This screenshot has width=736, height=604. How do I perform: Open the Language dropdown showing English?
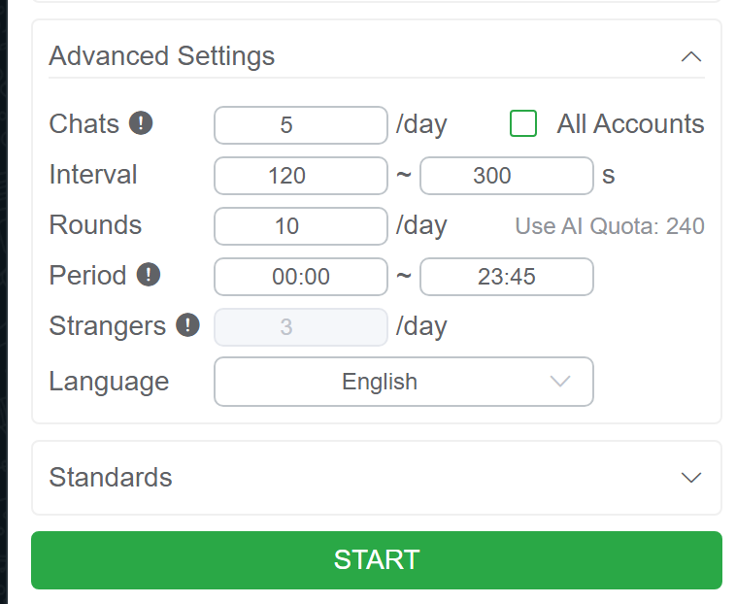404,382
